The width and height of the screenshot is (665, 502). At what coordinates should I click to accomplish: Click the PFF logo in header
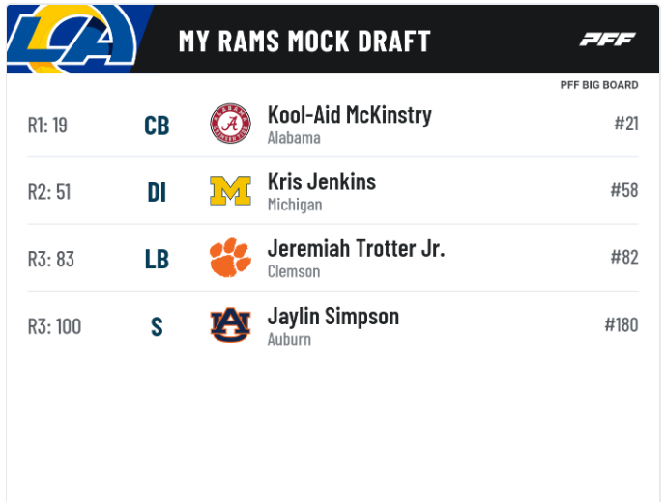tap(607, 40)
